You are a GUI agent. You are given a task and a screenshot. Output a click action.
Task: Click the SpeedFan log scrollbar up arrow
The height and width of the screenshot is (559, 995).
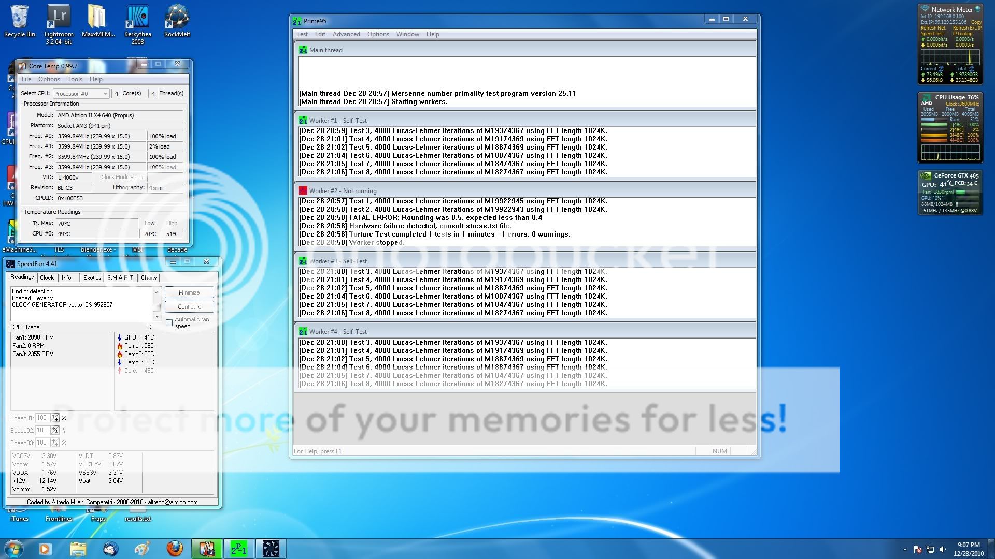[157, 291]
